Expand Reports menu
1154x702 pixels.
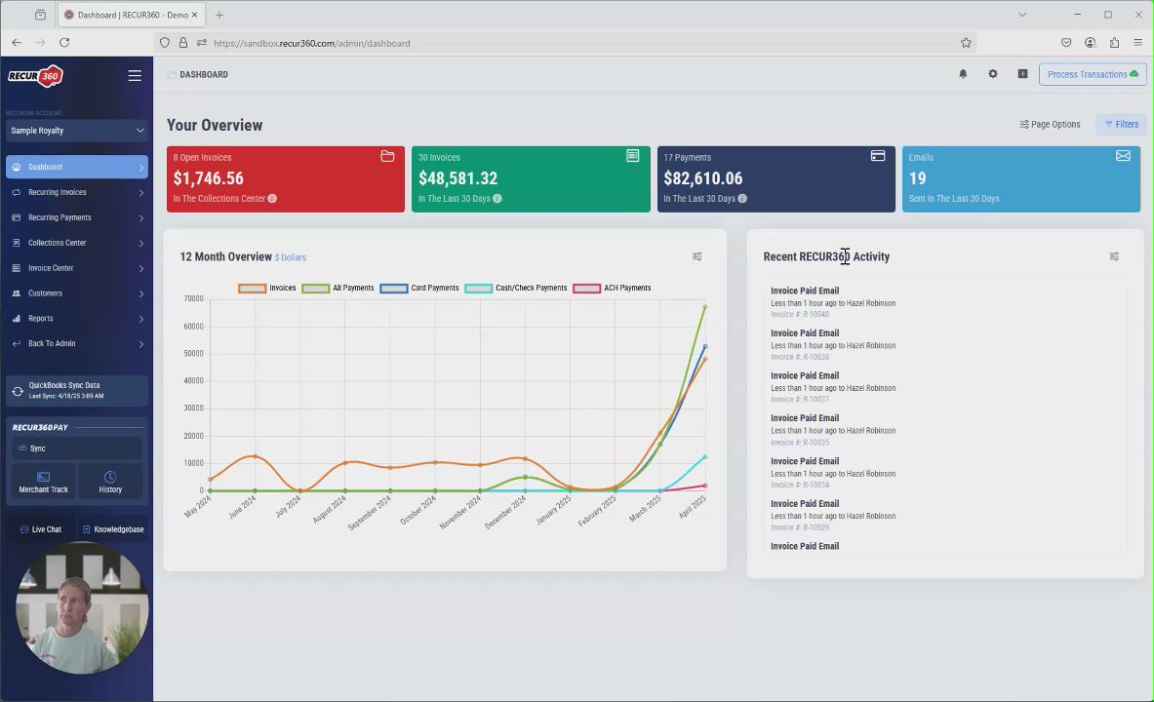pyautogui.click(x=76, y=319)
